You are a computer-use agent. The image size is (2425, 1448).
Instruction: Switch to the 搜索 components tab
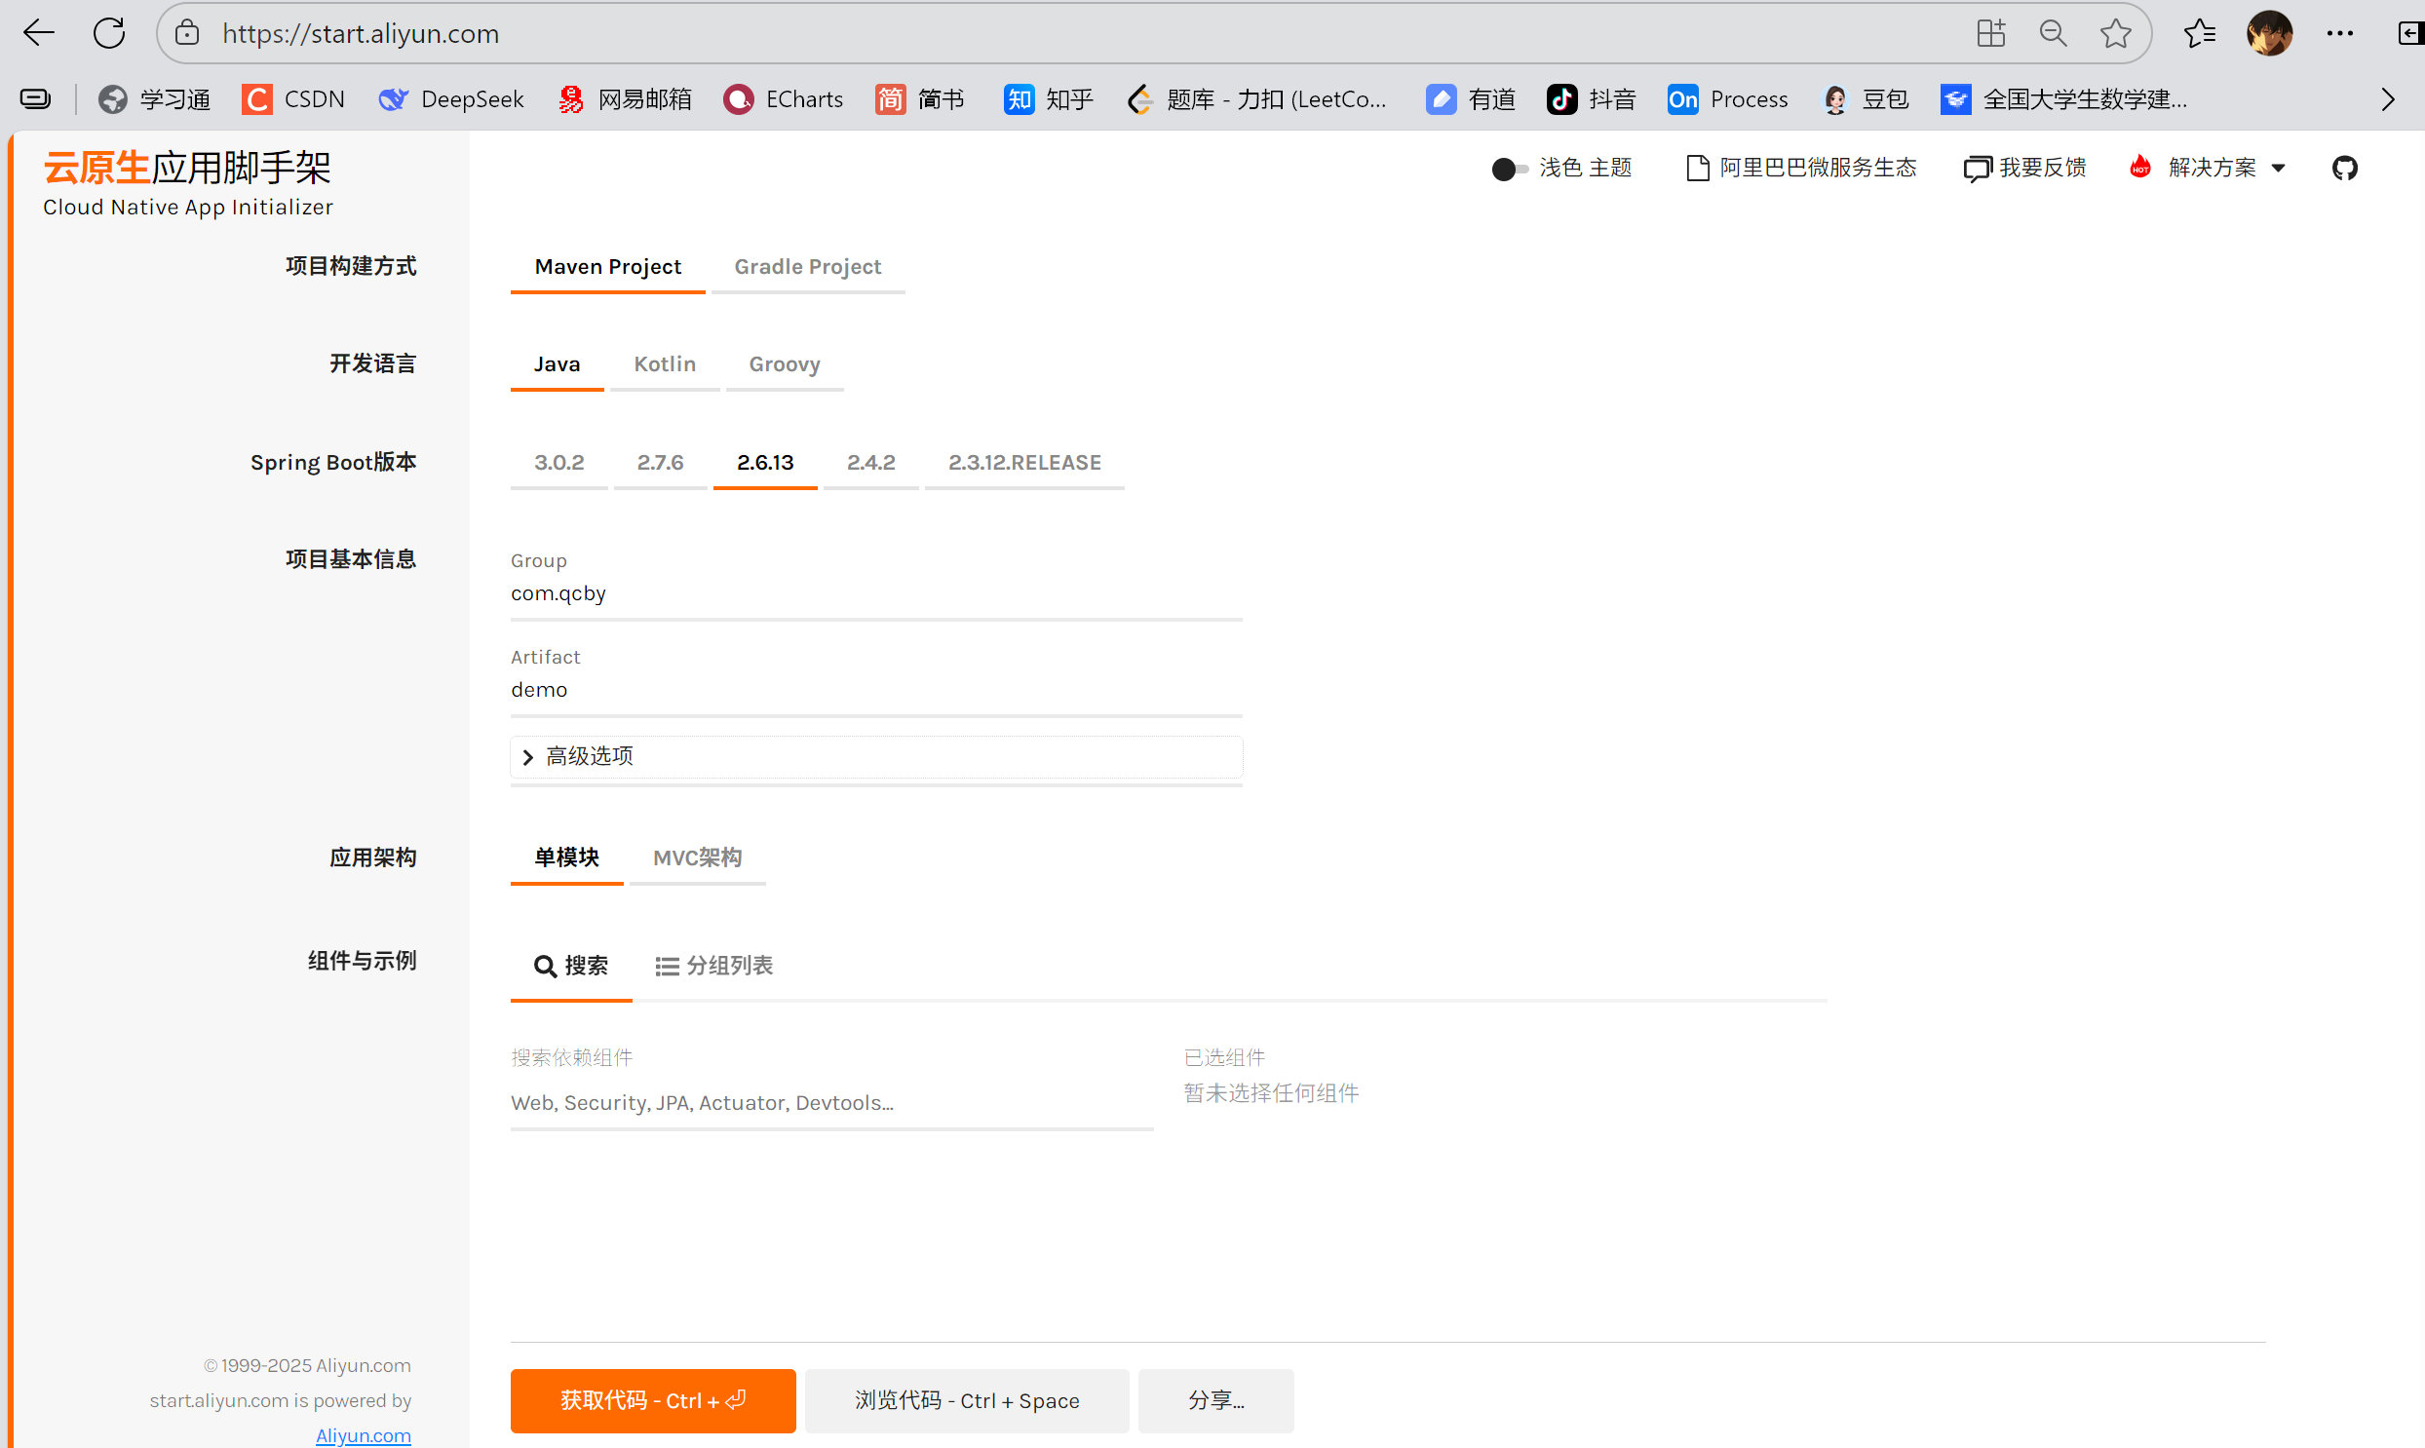571,966
